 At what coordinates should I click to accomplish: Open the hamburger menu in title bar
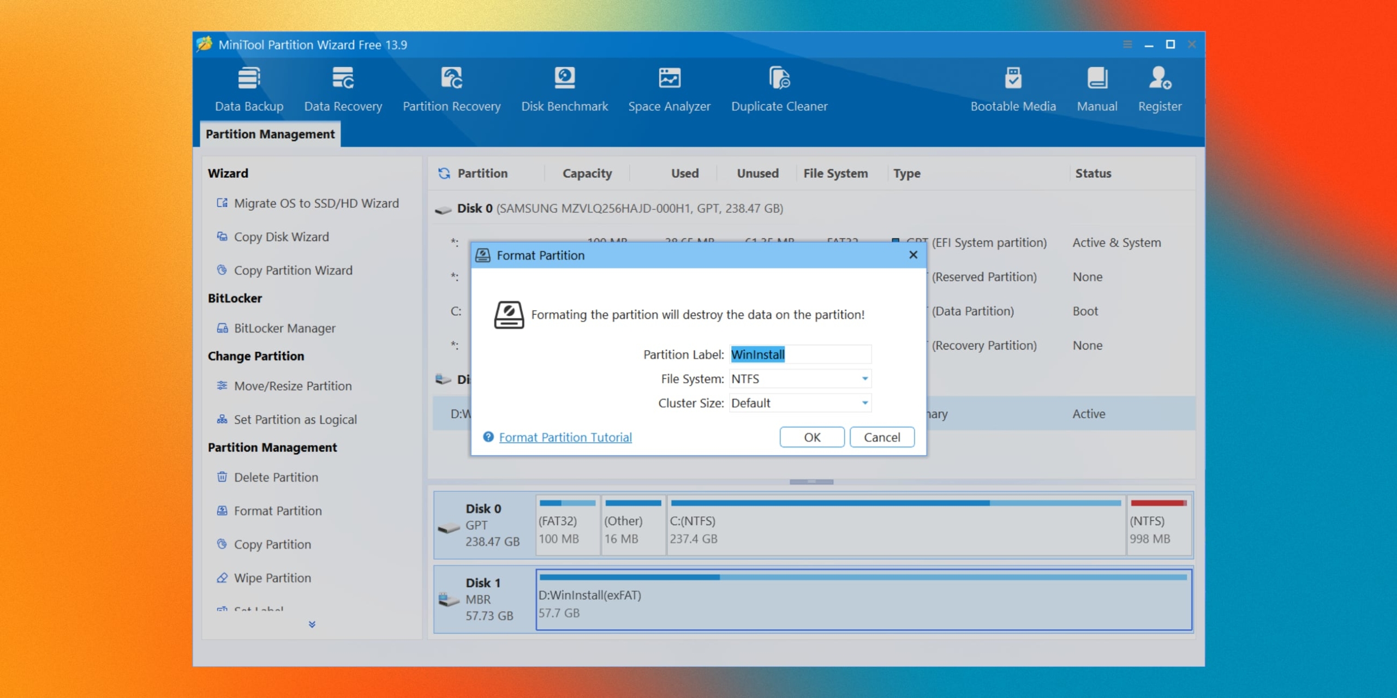(x=1127, y=45)
